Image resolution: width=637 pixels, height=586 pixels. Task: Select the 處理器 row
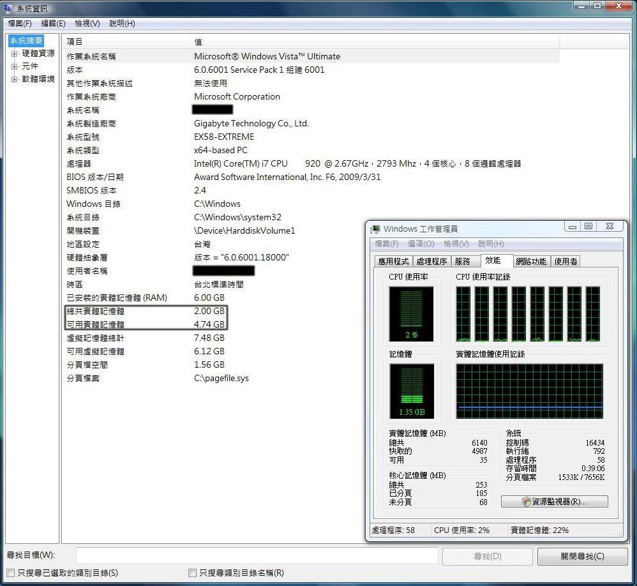click(x=311, y=164)
